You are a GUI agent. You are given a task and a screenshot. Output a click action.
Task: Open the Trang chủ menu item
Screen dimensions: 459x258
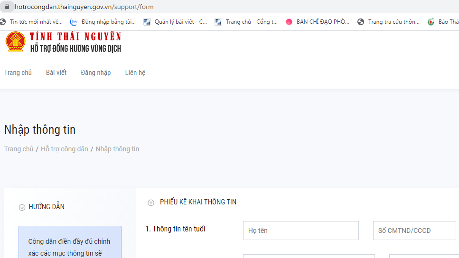(18, 73)
